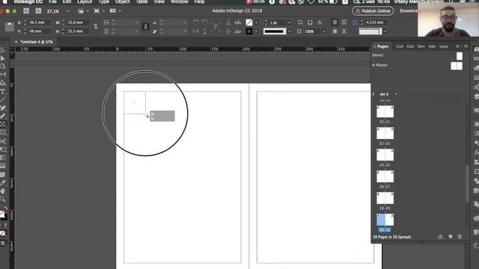Image resolution: width=479 pixels, height=269 pixels.
Task: Select the Hand tool
Action: tap(3, 191)
